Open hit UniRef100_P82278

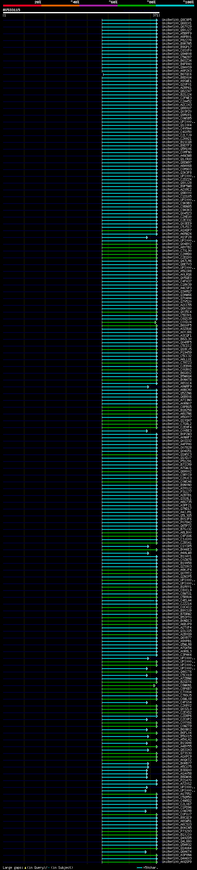(x=176, y=40)
